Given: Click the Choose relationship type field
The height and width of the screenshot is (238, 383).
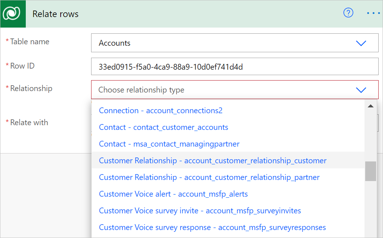Looking at the screenshot, I should (235, 90).
